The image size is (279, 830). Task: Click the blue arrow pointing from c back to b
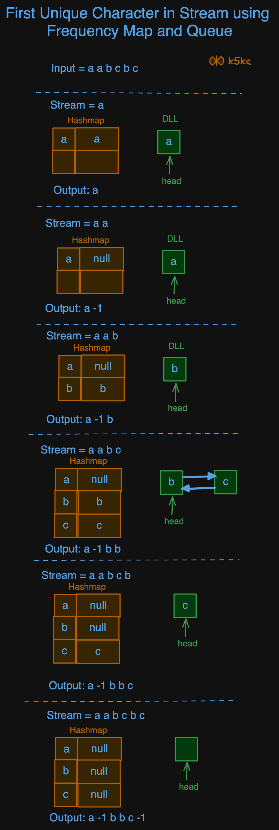199,488
